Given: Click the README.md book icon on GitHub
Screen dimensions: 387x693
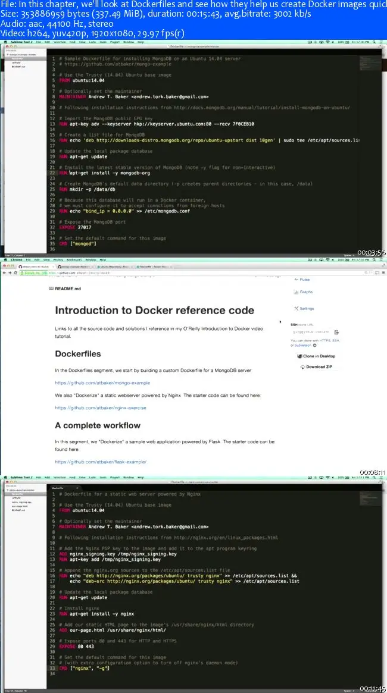Looking at the screenshot, I should [52, 289].
